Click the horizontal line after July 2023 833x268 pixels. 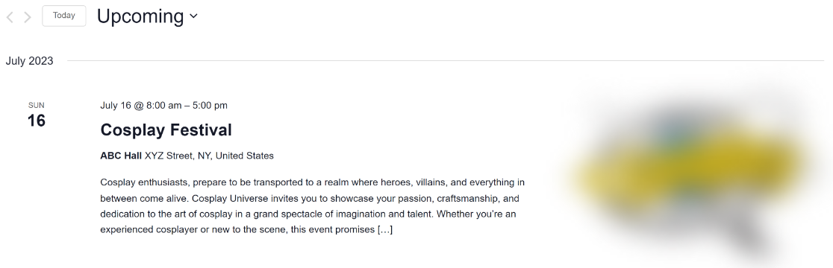click(x=446, y=61)
